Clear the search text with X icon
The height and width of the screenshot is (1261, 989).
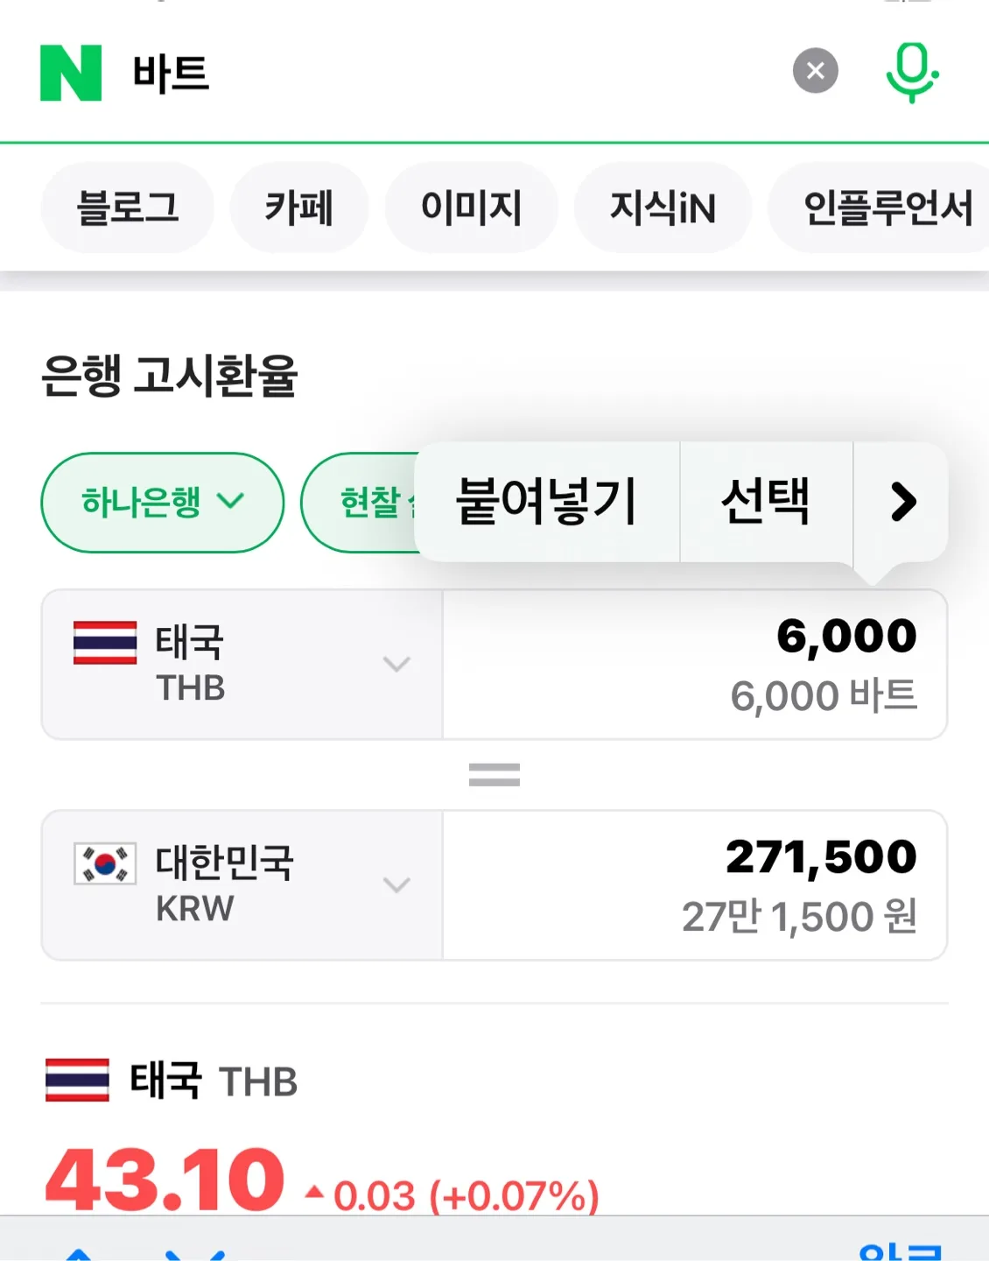click(x=815, y=71)
